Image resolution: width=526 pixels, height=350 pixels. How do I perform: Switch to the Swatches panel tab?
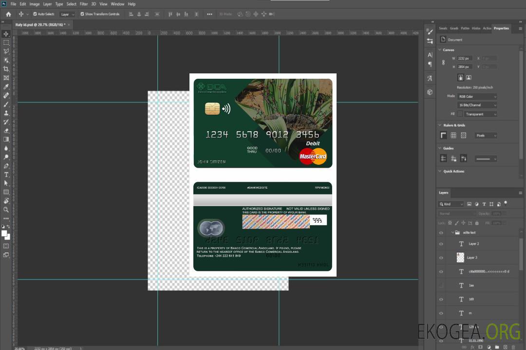(443, 28)
